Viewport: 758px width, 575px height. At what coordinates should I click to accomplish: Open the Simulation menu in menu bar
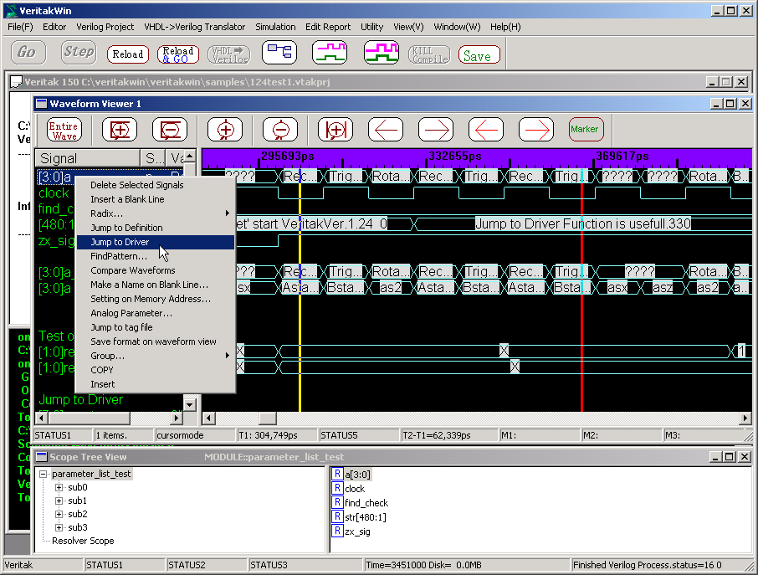(x=275, y=27)
